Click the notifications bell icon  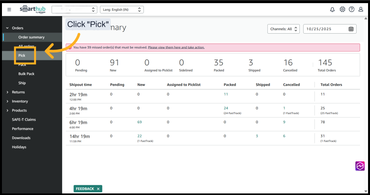[332, 10]
